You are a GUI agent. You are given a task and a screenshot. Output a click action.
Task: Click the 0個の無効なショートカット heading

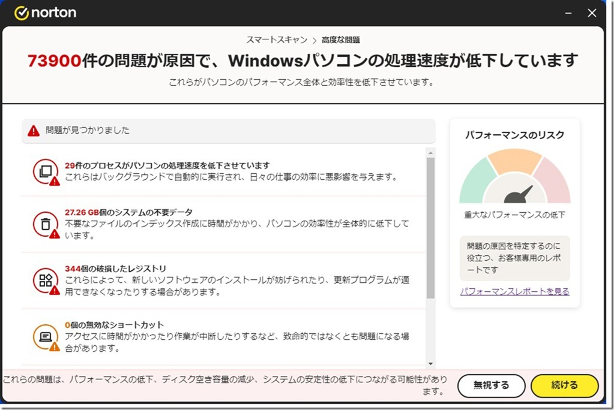pos(115,325)
